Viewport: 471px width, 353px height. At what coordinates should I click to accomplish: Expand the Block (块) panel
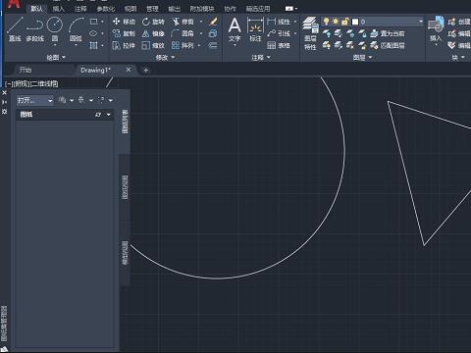(x=458, y=58)
